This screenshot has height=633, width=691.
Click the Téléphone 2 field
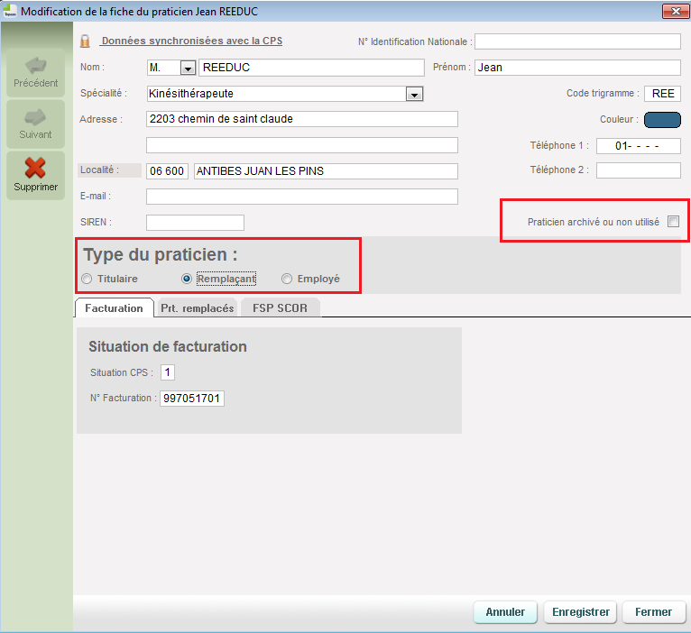pos(639,170)
